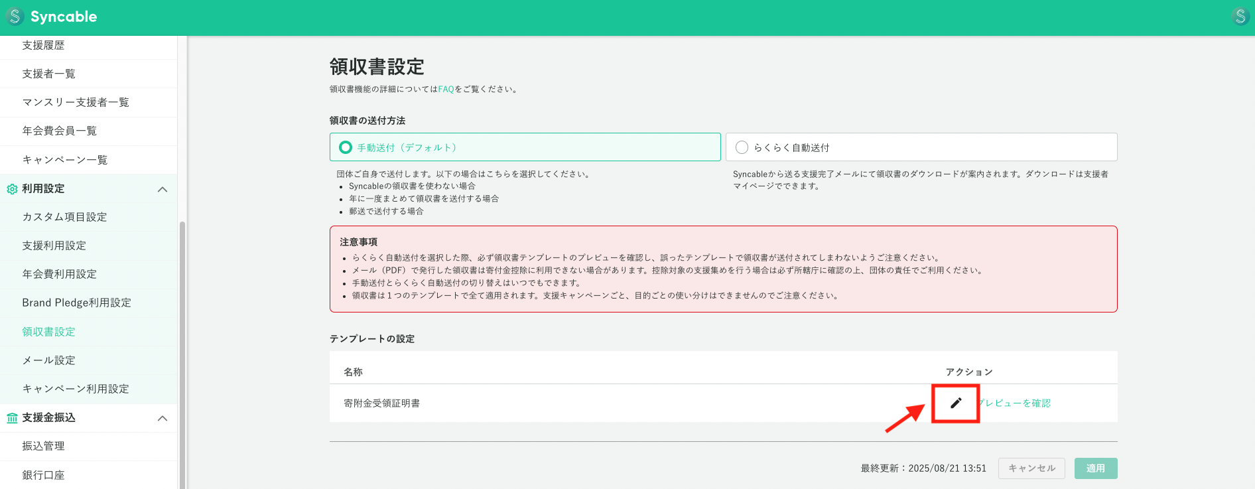Open メール設定 in the sidebar
The image size is (1255, 489).
[x=49, y=360]
